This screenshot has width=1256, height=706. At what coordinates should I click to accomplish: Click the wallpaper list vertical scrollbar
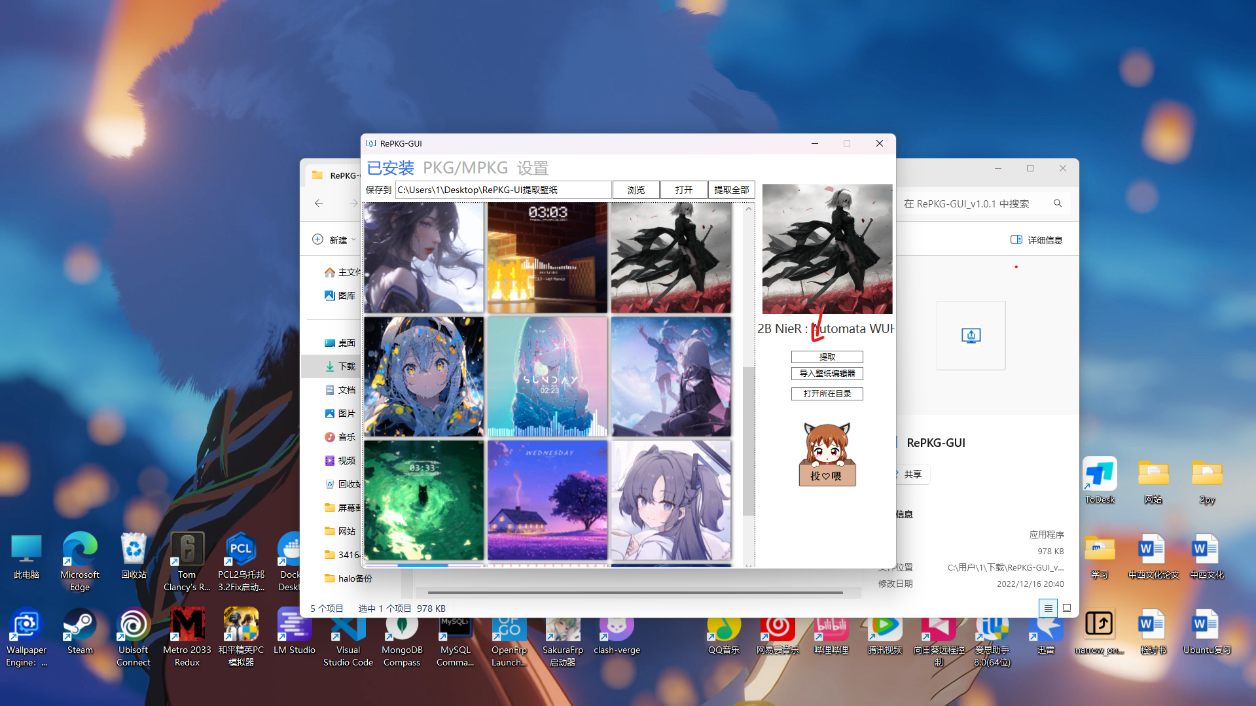click(749, 441)
